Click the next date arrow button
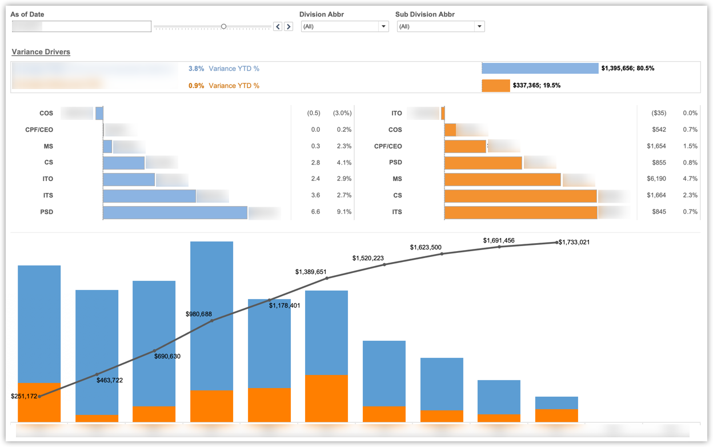Image resolution: width=713 pixels, height=447 pixels. pos(289,26)
